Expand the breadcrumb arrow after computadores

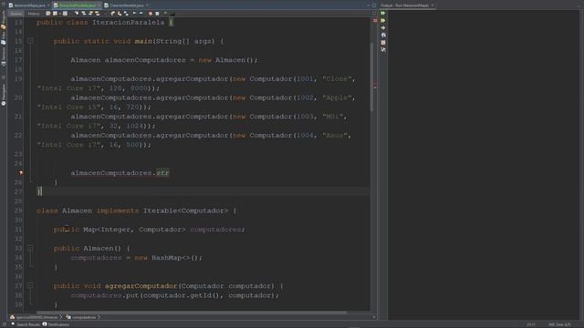pyautogui.click(x=99, y=317)
